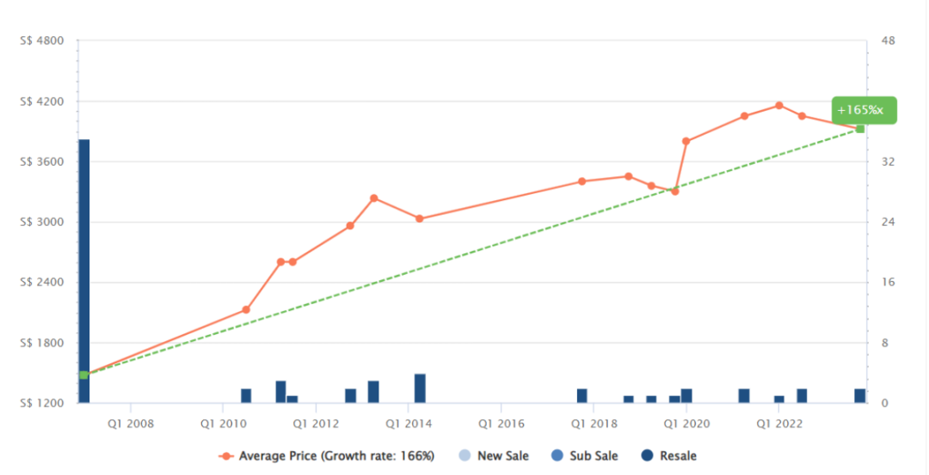Click the green +165%x growth badge
Image resolution: width=929 pixels, height=475 pixels.
(x=864, y=110)
